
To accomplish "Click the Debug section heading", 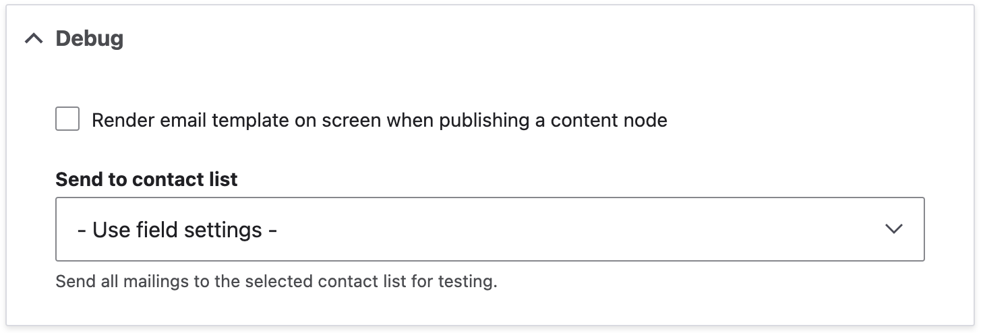I will [x=89, y=39].
